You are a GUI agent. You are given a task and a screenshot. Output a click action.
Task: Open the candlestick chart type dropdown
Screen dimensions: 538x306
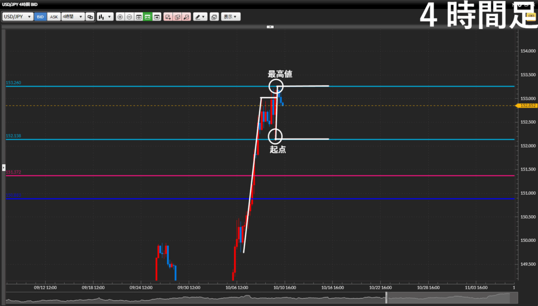pyautogui.click(x=105, y=17)
